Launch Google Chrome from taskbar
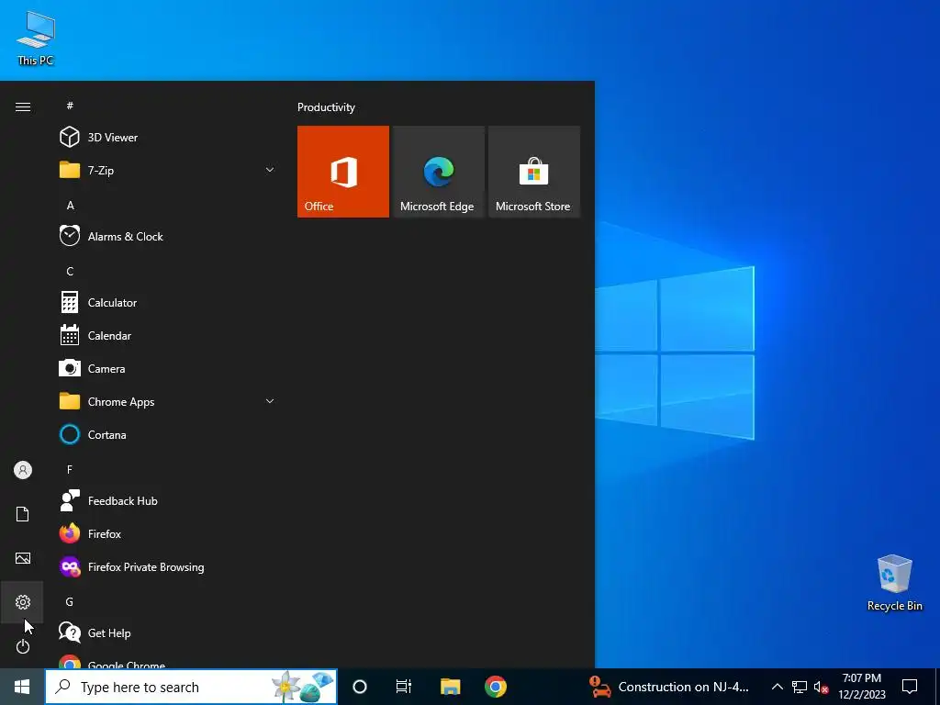This screenshot has height=705, width=940. [x=495, y=687]
